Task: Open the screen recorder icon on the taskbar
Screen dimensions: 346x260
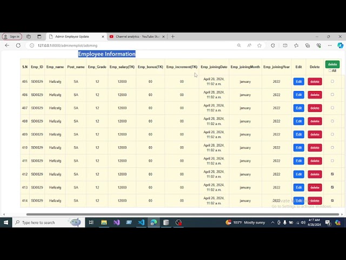Action: click(x=178, y=223)
